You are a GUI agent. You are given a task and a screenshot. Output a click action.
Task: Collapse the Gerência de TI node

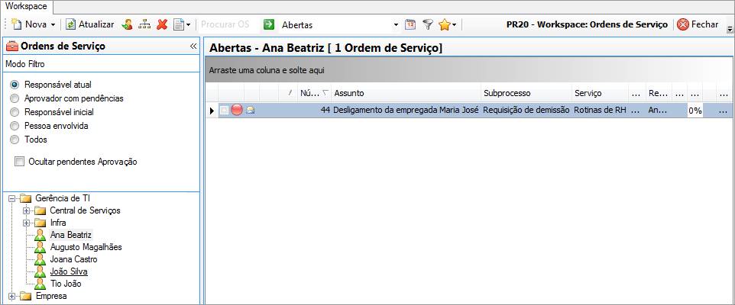coord(11,198)
